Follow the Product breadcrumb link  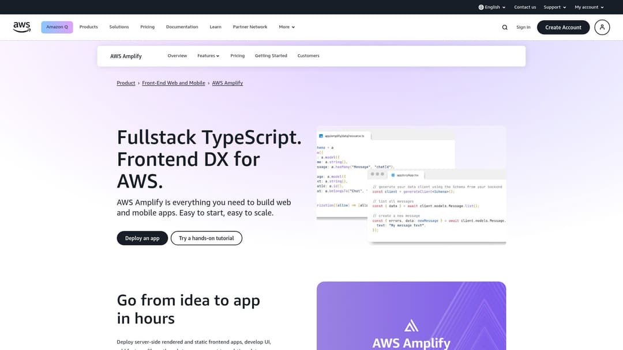(126, 83)
